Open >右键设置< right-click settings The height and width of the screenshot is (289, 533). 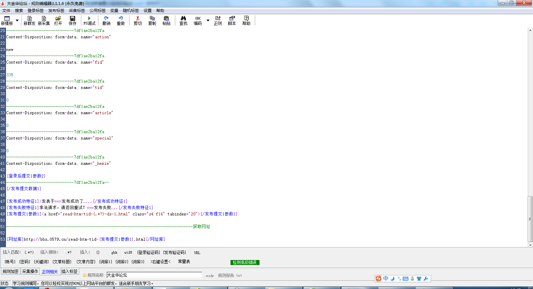tap(160, 262)
